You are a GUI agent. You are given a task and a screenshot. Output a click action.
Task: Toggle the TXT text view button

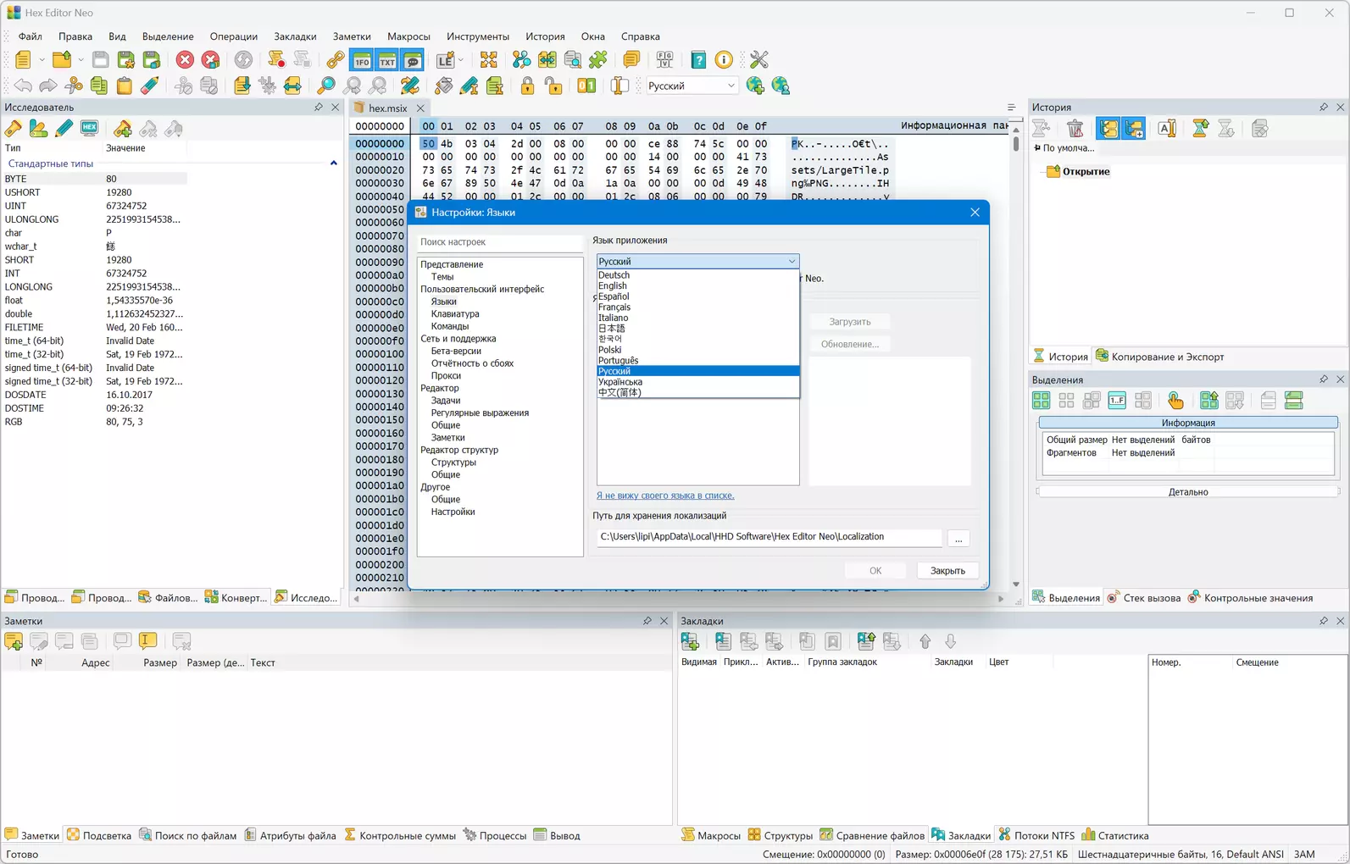pos(387,59)
